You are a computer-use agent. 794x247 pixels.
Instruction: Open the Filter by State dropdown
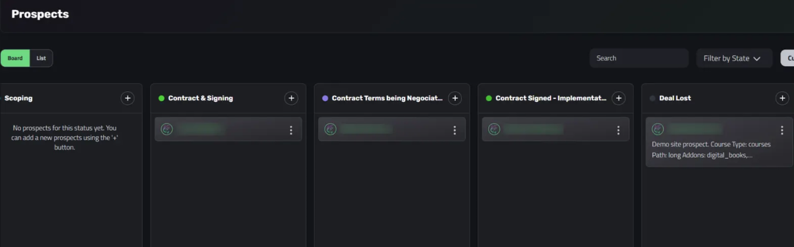(734, 58)
